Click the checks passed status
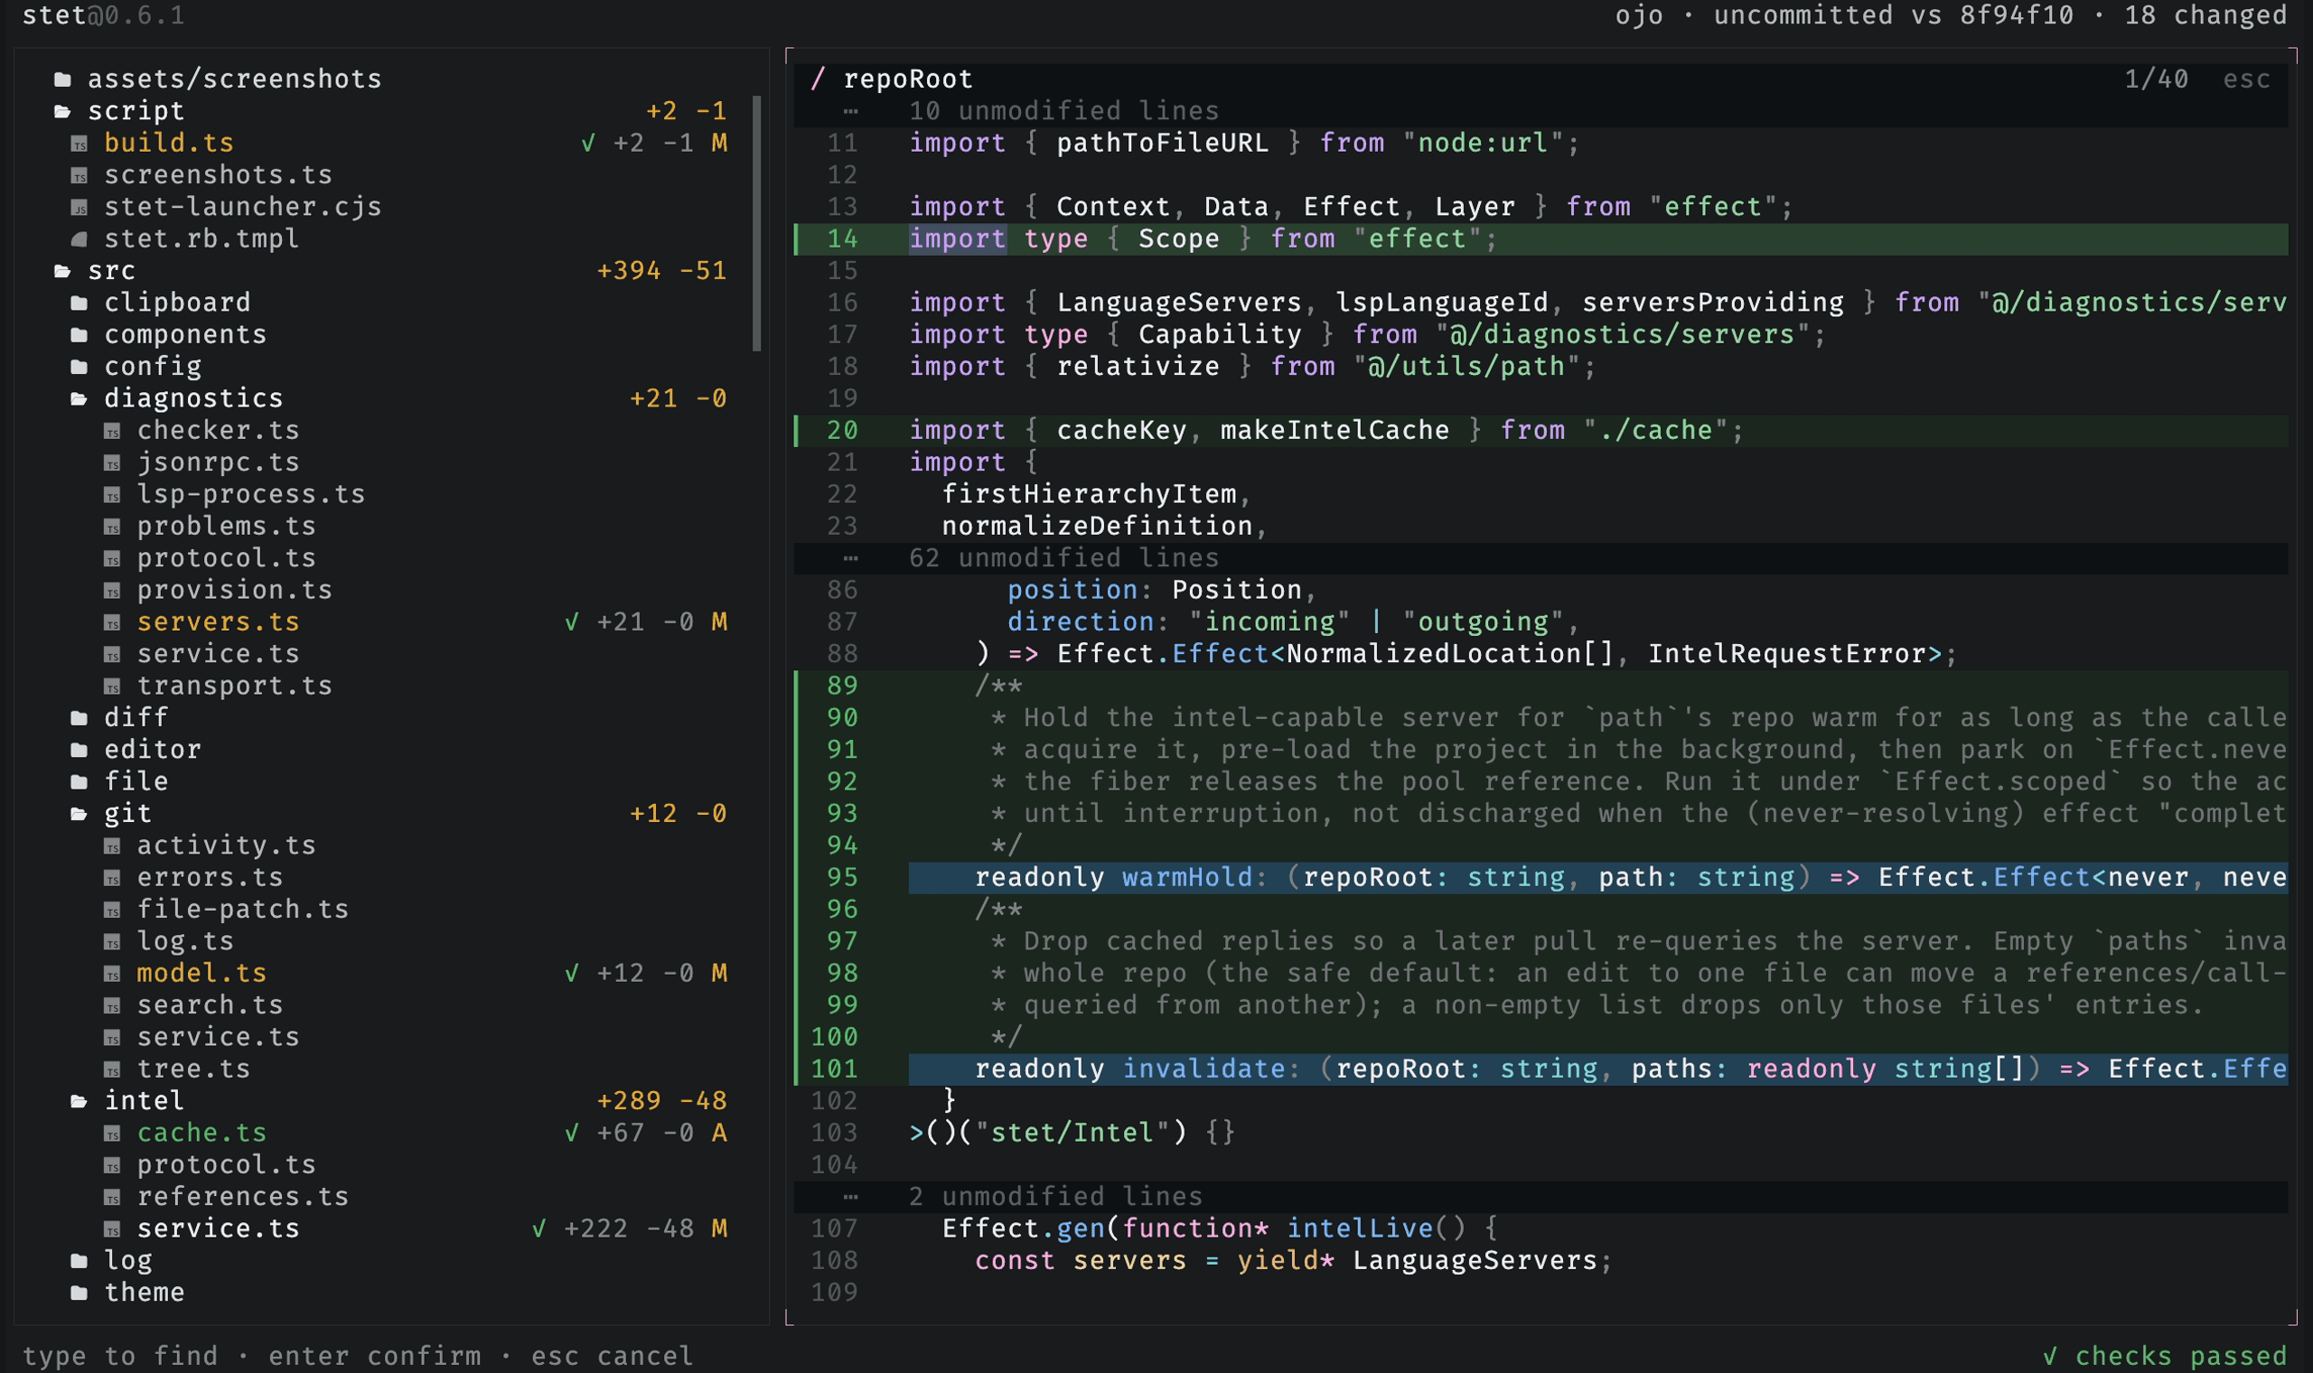The height and width of the screenshot is (1373, 2313). (2165, 1357)
